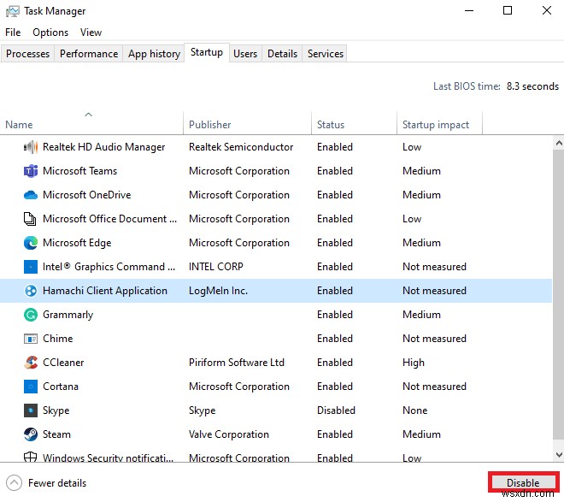
Task: Click the Realtek HD Audio Manager speaker icon
Action: (x=31, y=147)
